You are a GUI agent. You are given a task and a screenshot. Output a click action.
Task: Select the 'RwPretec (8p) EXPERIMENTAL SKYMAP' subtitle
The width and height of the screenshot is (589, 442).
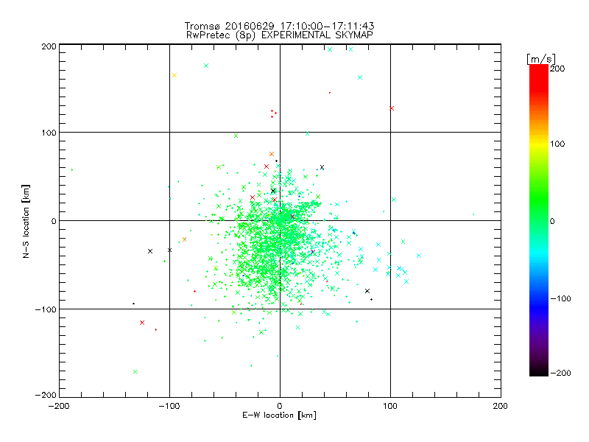coord(280,35)
